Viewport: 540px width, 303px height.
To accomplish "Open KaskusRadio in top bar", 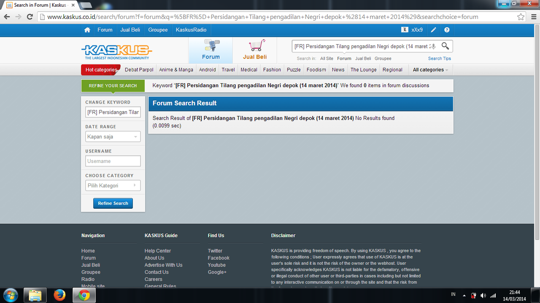I will 191,30.
